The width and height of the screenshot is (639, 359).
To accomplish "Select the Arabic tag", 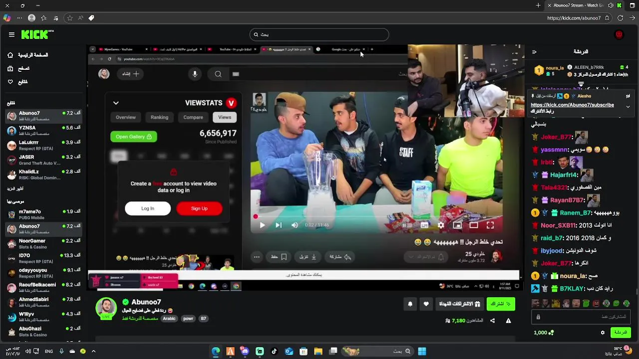I will 169,319.
